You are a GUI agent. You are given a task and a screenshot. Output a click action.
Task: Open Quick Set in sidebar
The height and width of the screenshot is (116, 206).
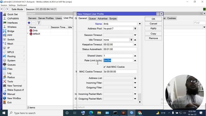(13, 14)
